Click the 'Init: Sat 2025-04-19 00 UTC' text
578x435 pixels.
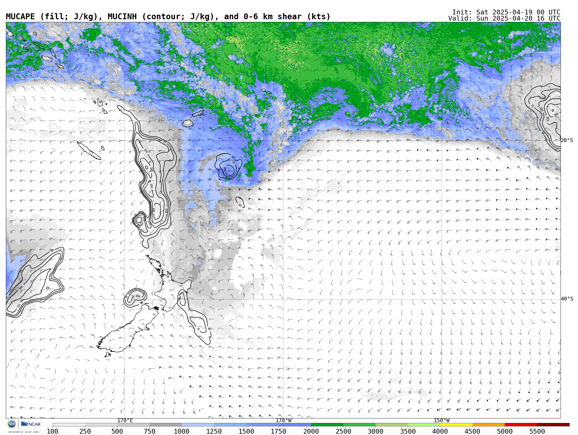click(506, 12)
